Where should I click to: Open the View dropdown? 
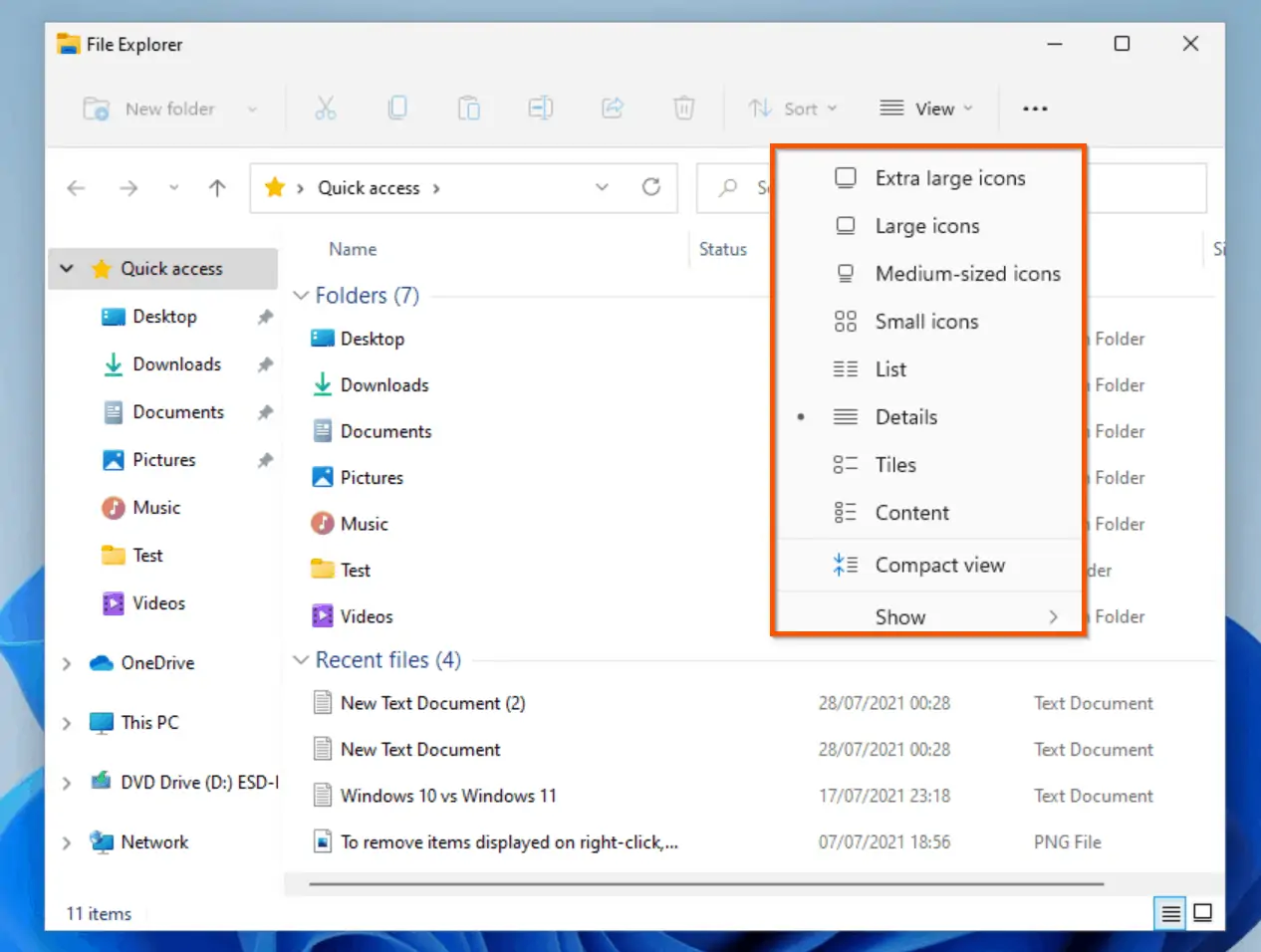pos(926,109)
